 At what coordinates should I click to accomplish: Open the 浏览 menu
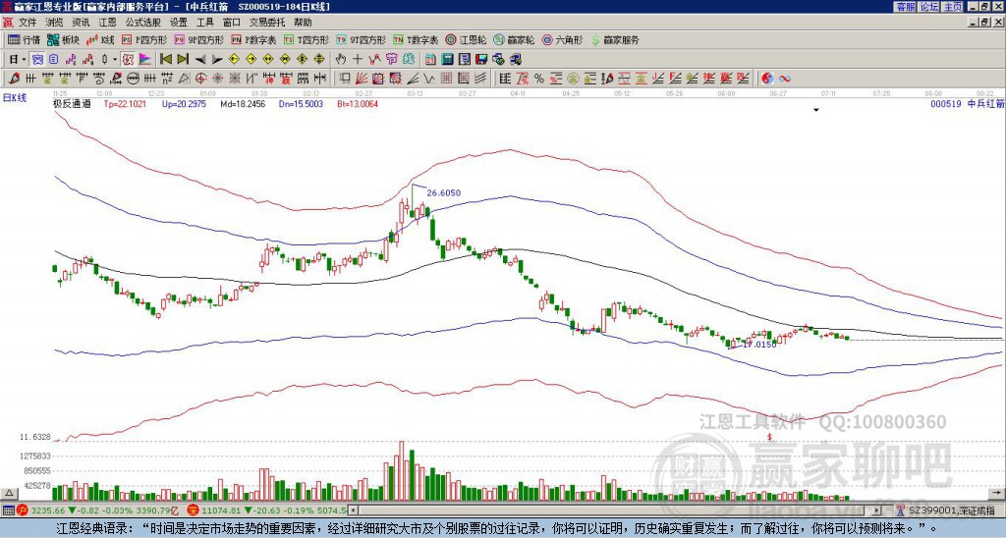(55, 23)
